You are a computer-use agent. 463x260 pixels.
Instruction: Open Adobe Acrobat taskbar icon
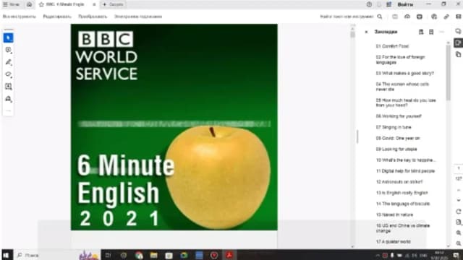[x=229, y=255]
